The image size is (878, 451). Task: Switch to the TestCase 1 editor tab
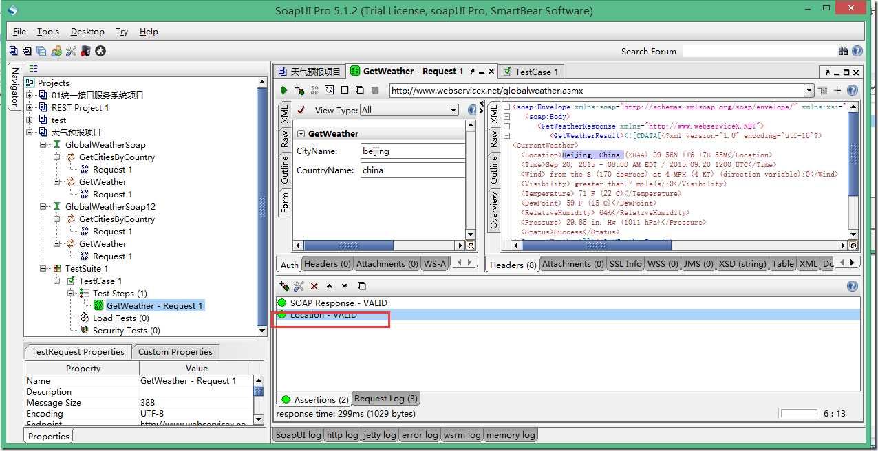[531, 71]
